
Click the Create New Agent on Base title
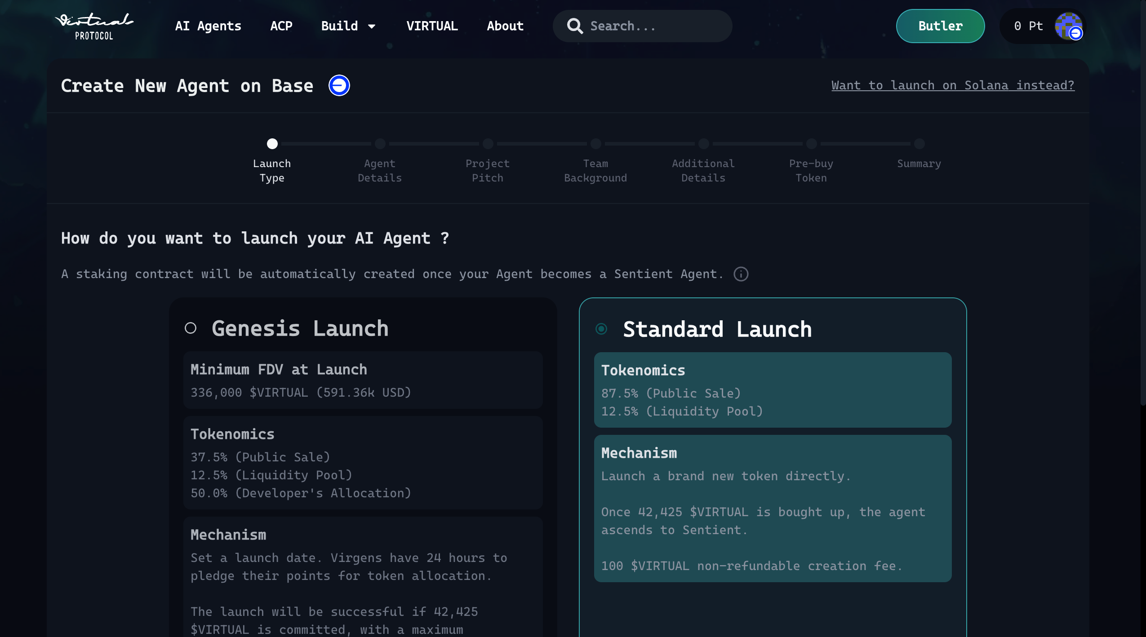coord(187,85)
